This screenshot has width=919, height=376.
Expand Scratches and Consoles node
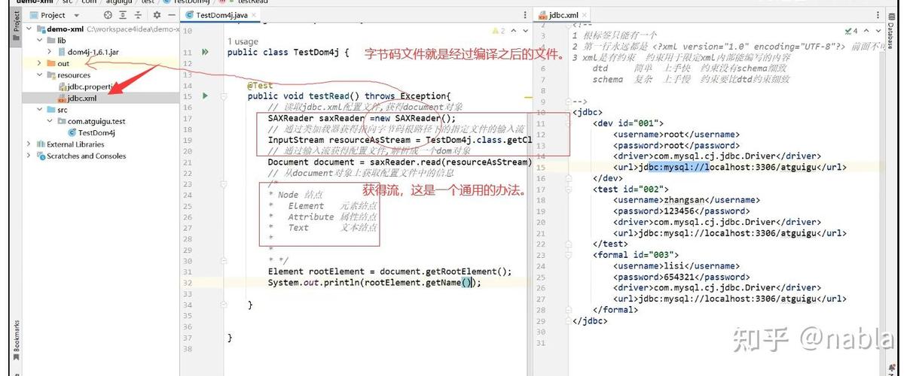(29, 156)
